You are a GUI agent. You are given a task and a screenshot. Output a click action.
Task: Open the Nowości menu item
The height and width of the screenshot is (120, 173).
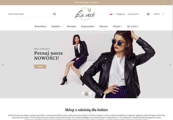71,26
